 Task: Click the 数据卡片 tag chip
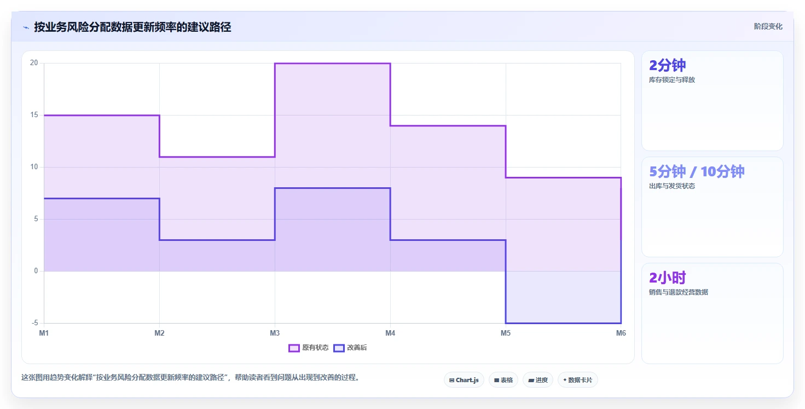coord(577,380)
